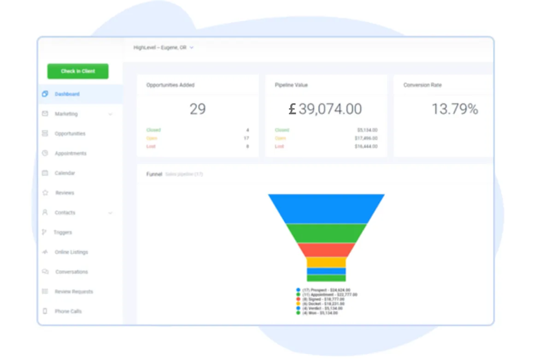Click the green Appointment legend dot

tap(298, 294)
